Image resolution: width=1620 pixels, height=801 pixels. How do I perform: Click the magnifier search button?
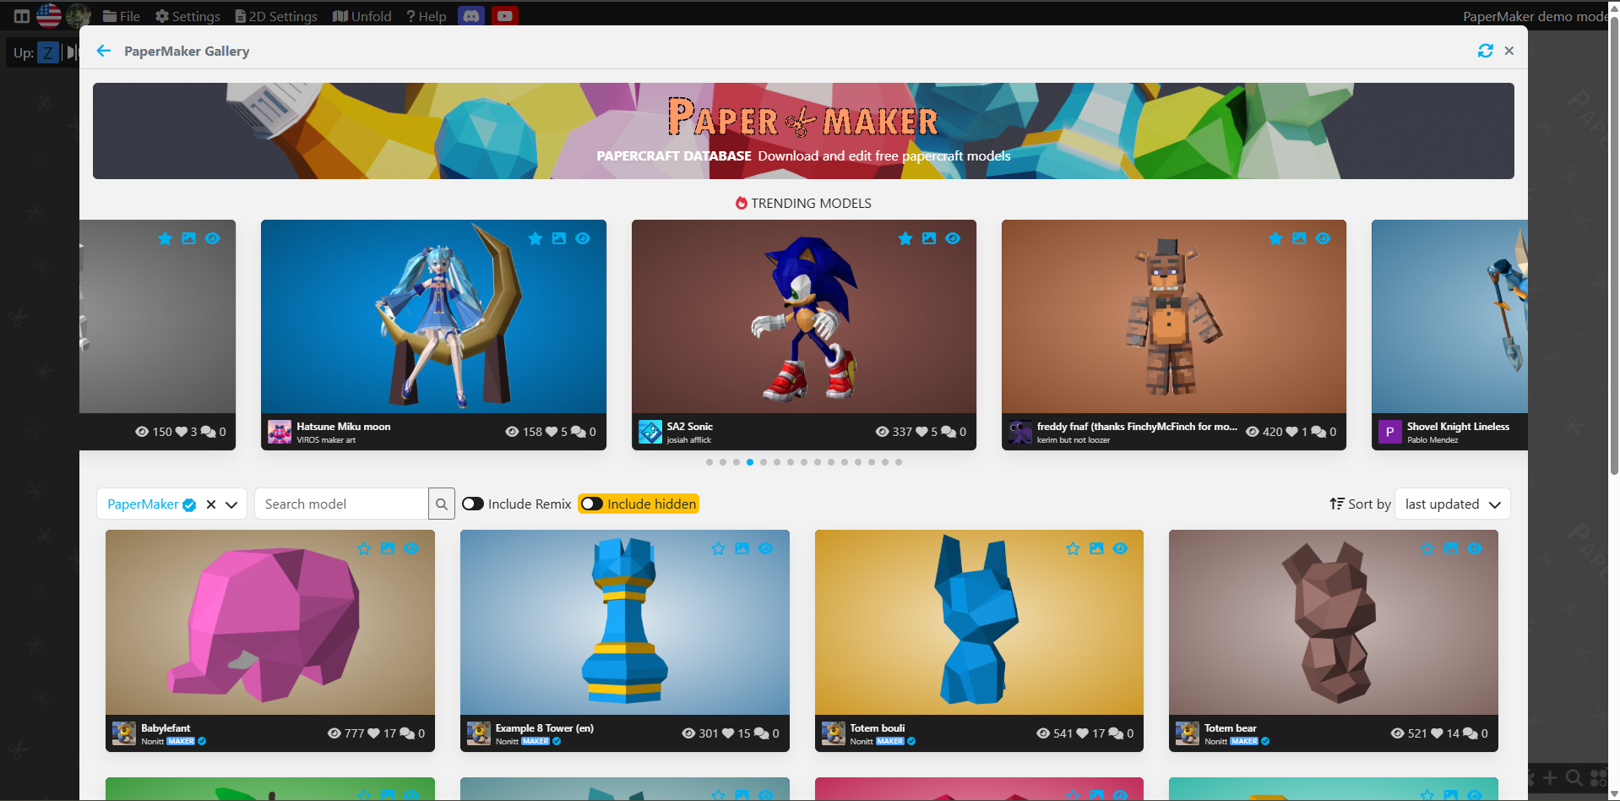point(442,504)
